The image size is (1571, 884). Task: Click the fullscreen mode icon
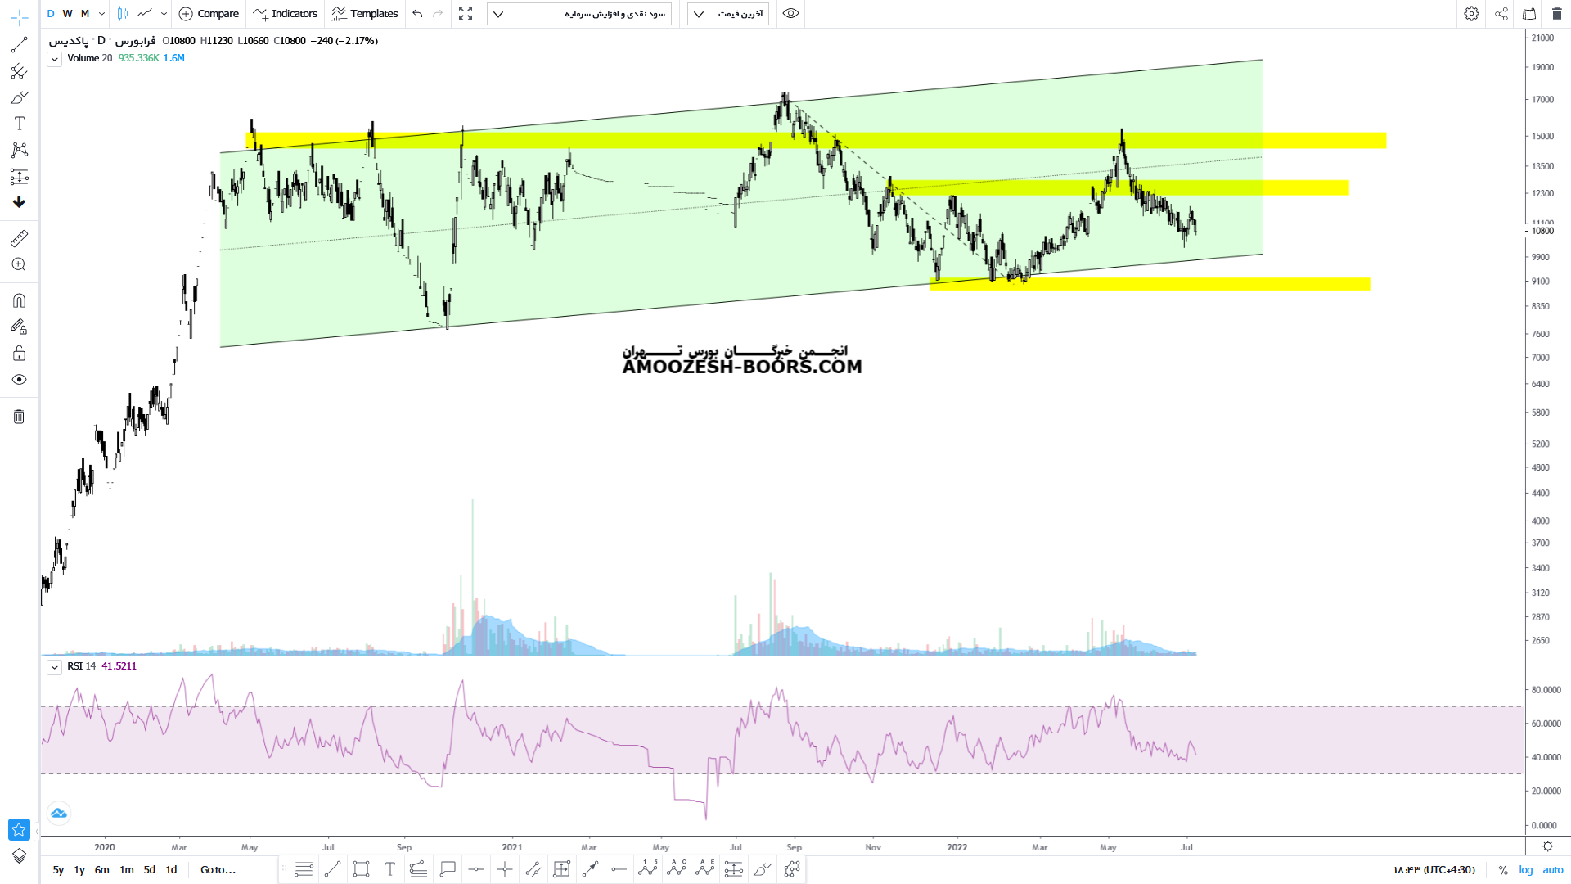pyautogui.click(x=466, y=14)
